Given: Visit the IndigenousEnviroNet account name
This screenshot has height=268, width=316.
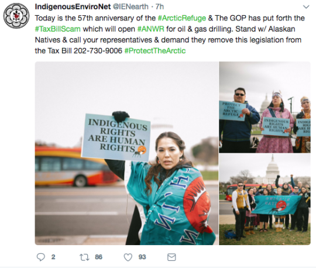Looking at the screenshot, I should pyautogui.click(x=73, y=6).
